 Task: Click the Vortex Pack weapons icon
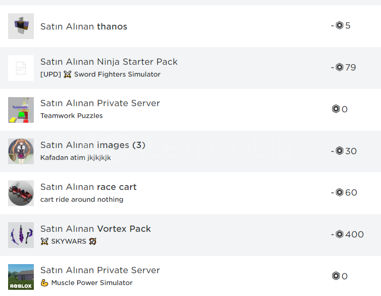pos(21,235)
